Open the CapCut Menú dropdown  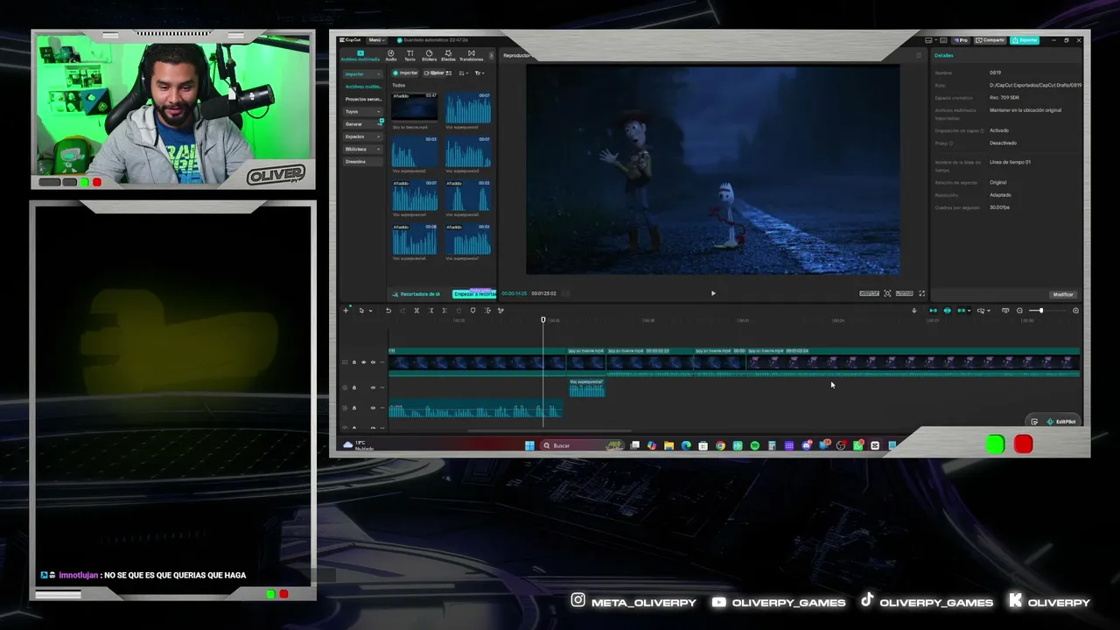[376, 40]
